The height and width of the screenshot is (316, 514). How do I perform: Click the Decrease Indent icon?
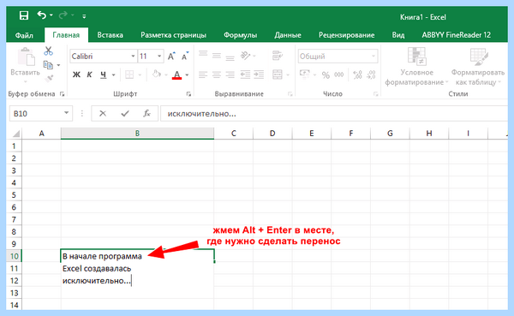click(245, 75)
